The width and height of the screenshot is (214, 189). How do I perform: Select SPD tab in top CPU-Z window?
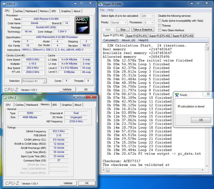tap(53, 11)
